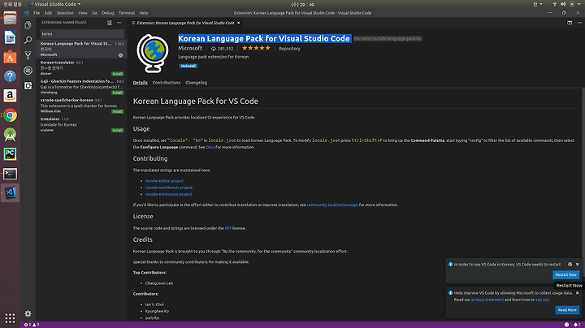Launch Android Studio from the dock
Viewport: 585px width, 328px height.
(x=10, y=135)
